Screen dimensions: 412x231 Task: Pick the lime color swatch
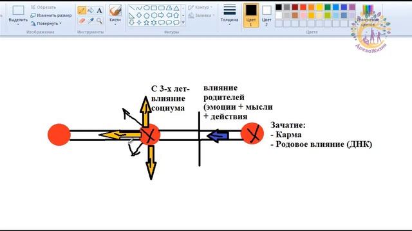[328, 15]
